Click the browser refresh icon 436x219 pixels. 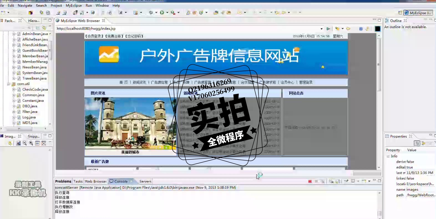pyautogui.click(x=367, y=29)
